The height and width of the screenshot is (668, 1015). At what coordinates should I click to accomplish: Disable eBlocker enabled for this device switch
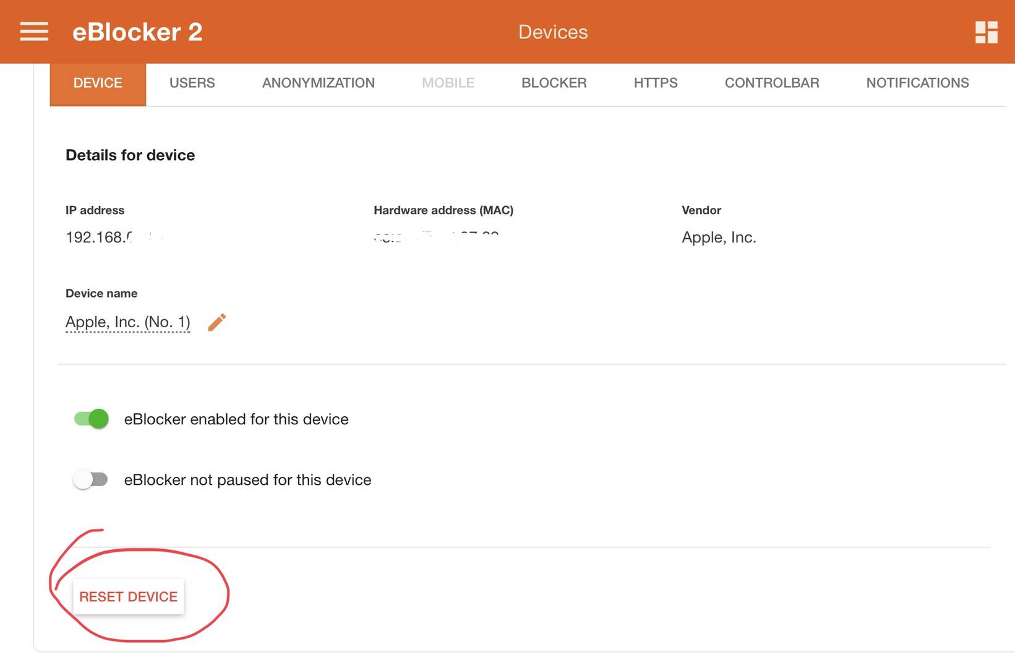pos(91,419)
